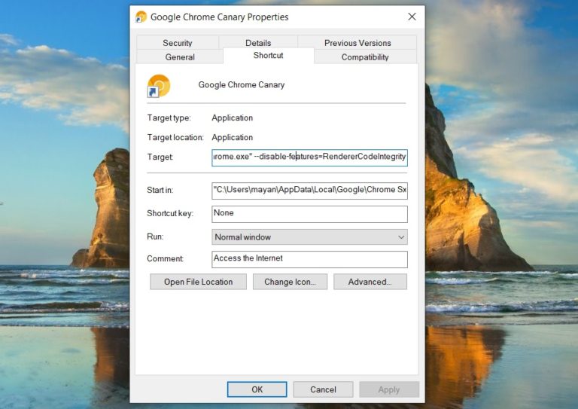Select the Shortcut tab
Viewport: 578px width, 409px height.
(269, 55)
